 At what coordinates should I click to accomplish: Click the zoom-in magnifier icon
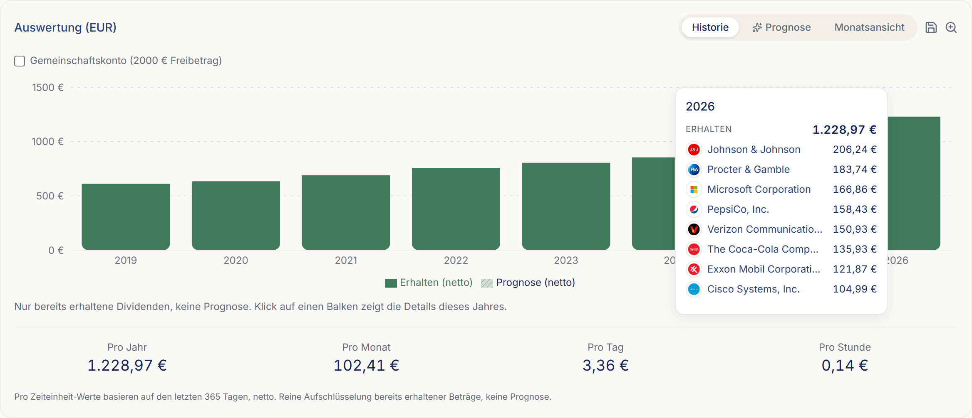pos(951,27)
